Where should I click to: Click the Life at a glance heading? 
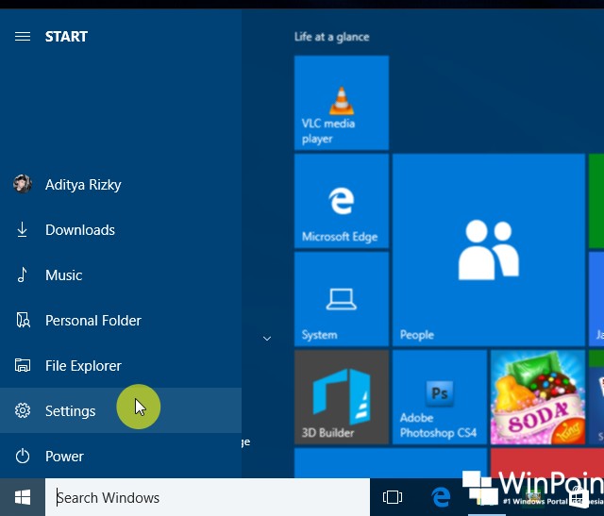point(331,37)
